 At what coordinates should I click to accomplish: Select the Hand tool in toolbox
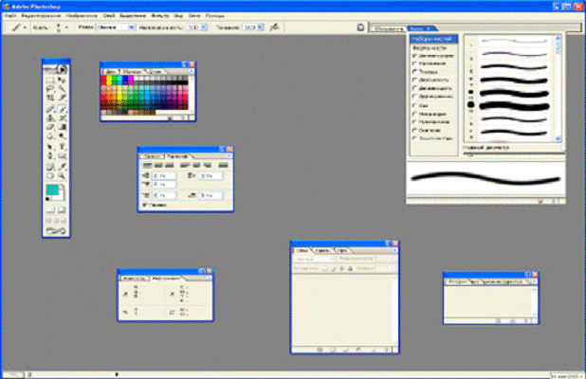(50, 176)
